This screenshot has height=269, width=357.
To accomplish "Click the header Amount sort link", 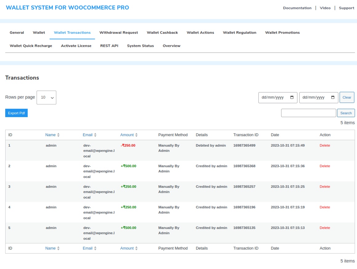I will point(127,135).
